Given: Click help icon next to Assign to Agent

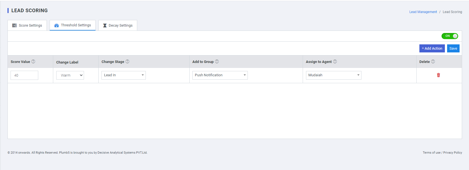Looking at the screenshot, I should pos(335,62).
